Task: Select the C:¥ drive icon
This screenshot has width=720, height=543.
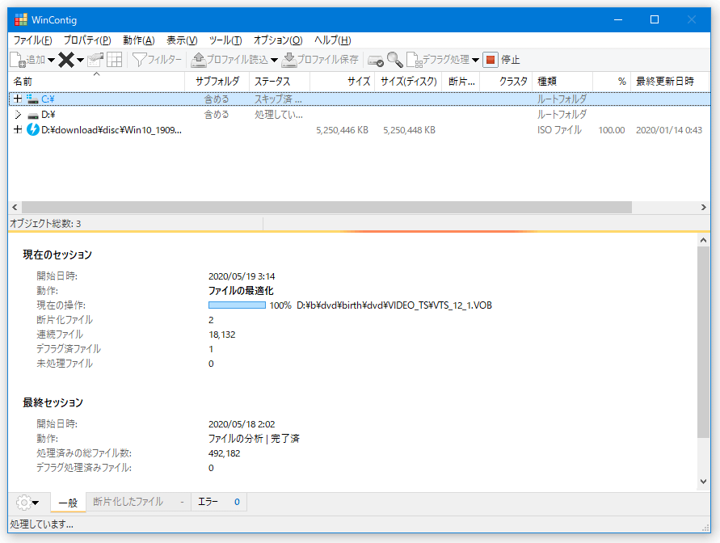Action: coord(32,99)
